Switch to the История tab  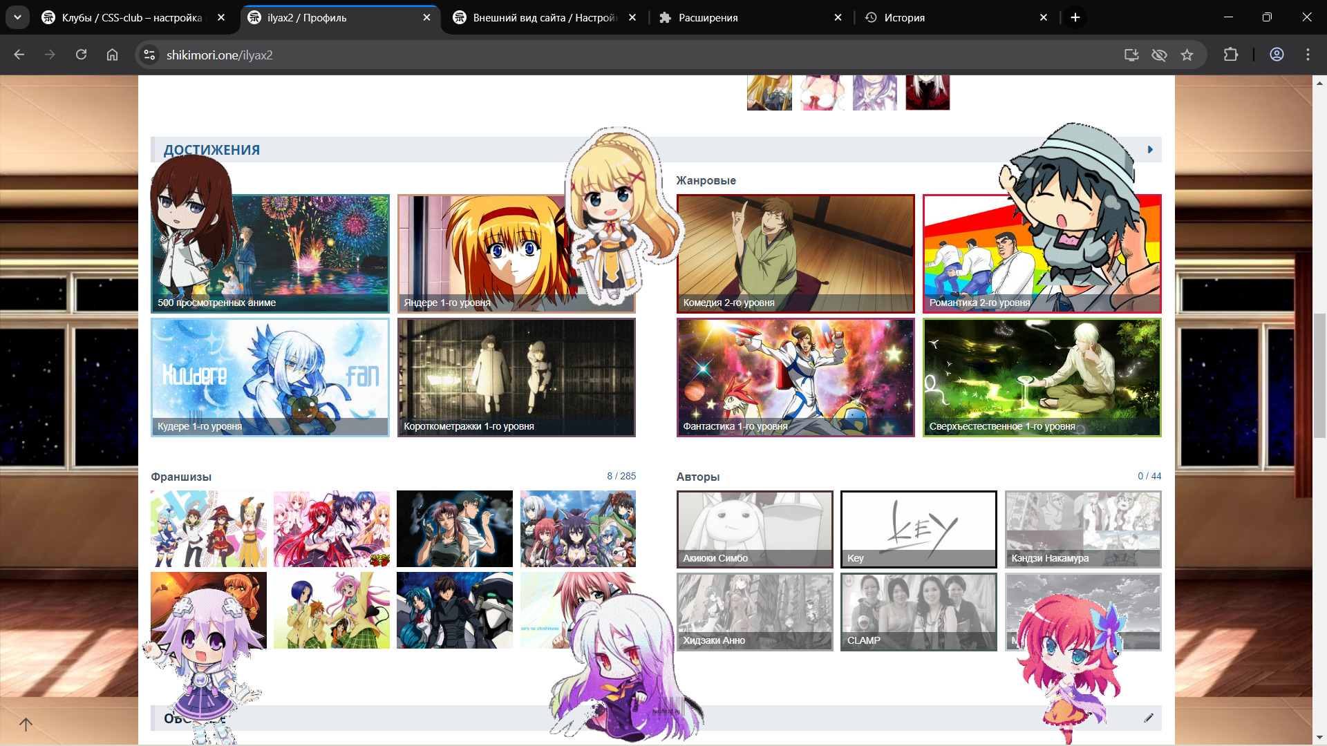pos(957,17)
